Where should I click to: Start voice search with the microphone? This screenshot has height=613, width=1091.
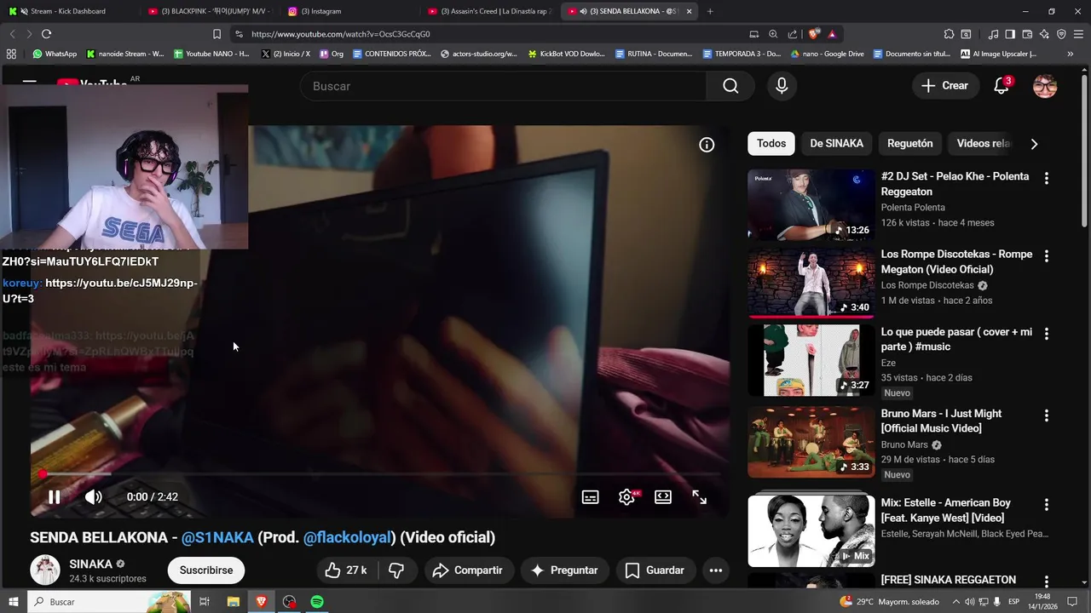[x=782, y=86]
